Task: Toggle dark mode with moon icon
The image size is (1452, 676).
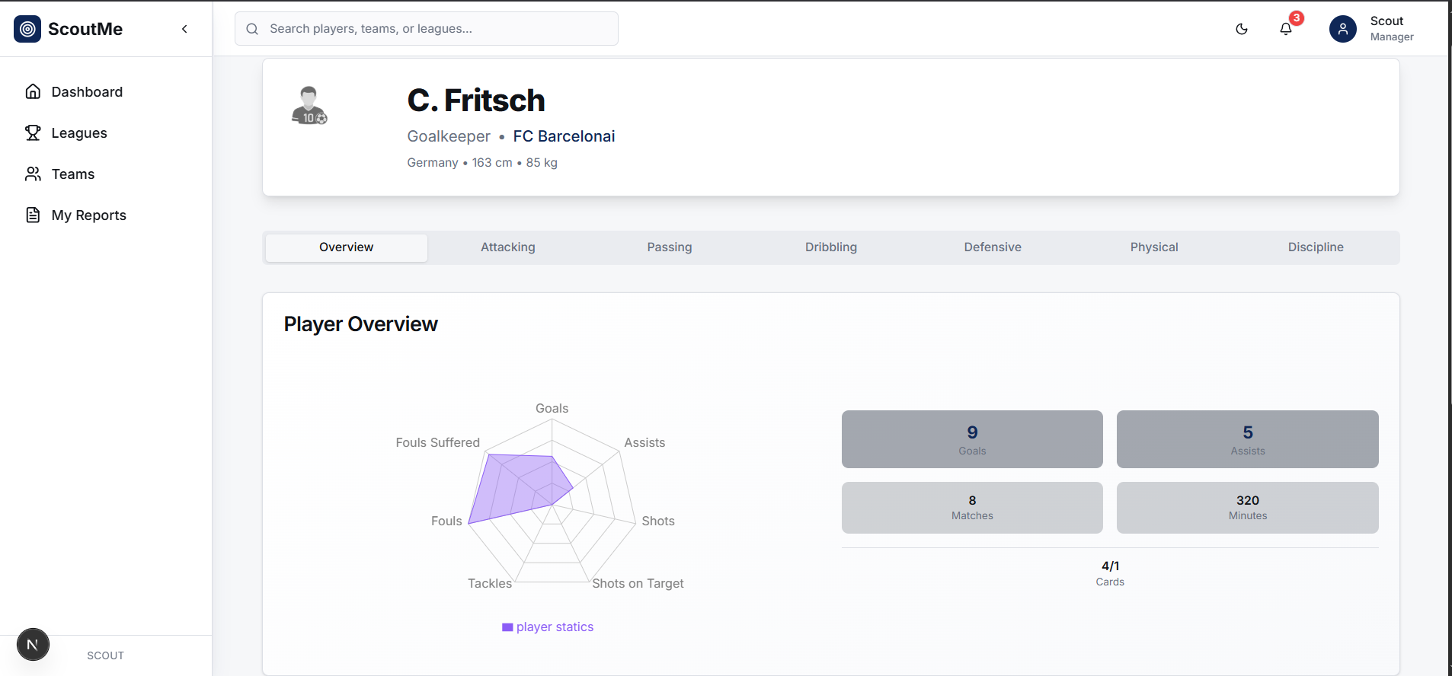Action: point(1242,29)
